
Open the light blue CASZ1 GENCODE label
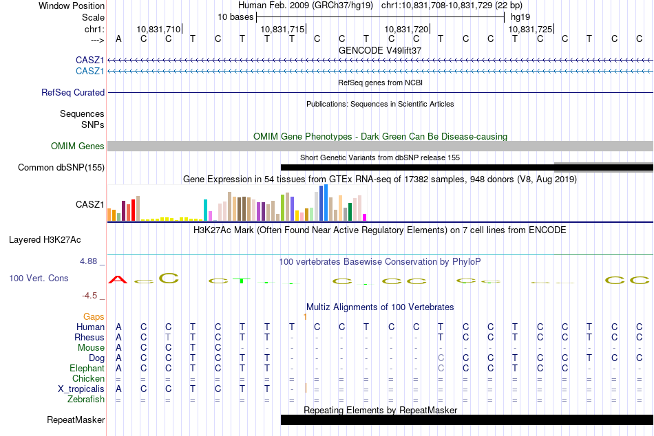click(89, 71)
